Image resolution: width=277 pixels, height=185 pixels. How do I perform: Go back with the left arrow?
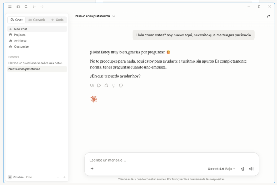point(34,7)
